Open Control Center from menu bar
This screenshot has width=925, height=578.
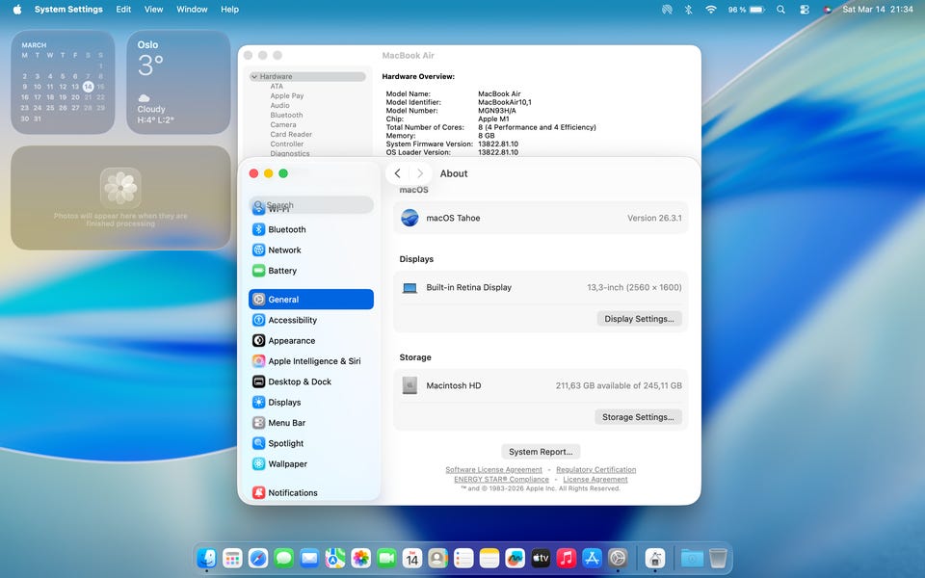click(x=805, y=10)
